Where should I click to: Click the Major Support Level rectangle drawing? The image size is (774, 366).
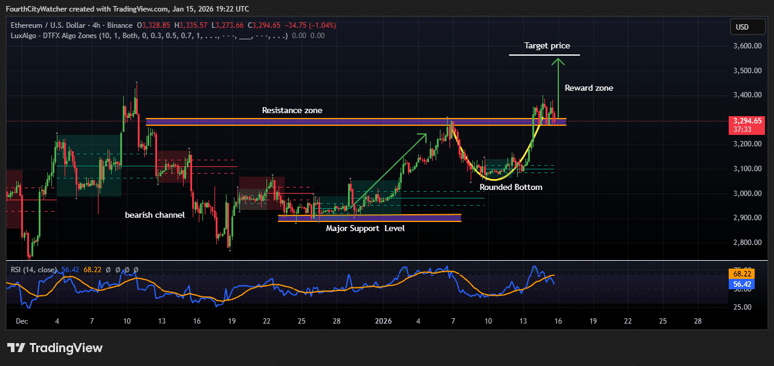[369, 217]
